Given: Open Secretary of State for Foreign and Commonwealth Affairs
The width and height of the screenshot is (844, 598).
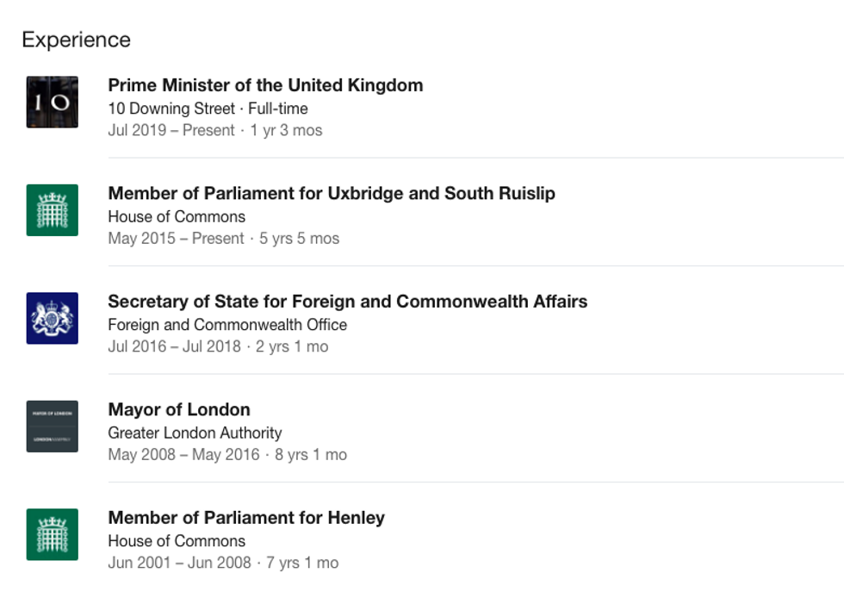Looking at the screenshot, I should [x=347, y=302].
